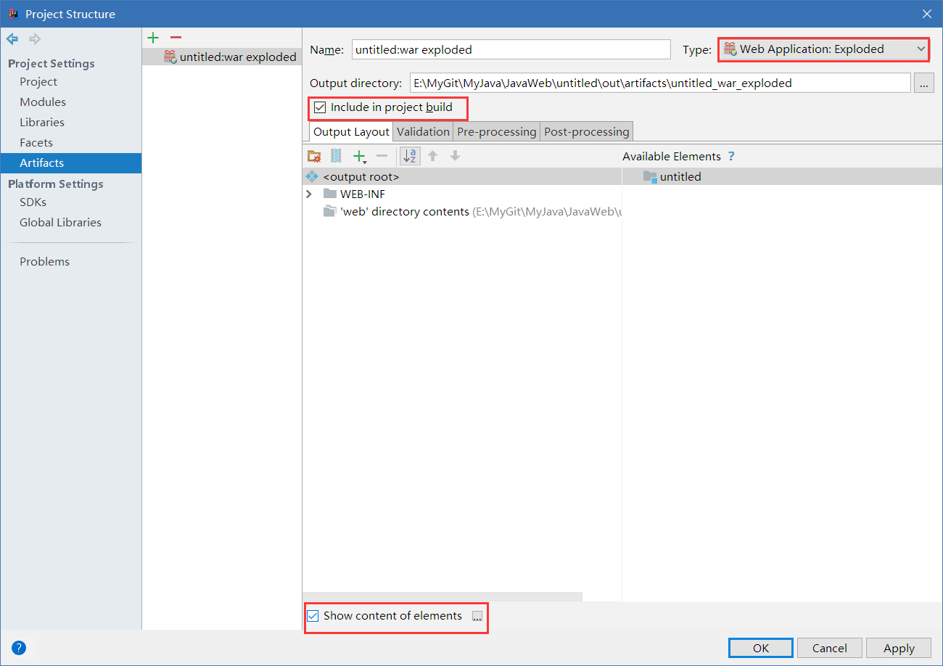Uncheck Include in project build checkbox
The height and width of the screenshot is (666, 943).
pyautogui.click(x=320, y=108)
